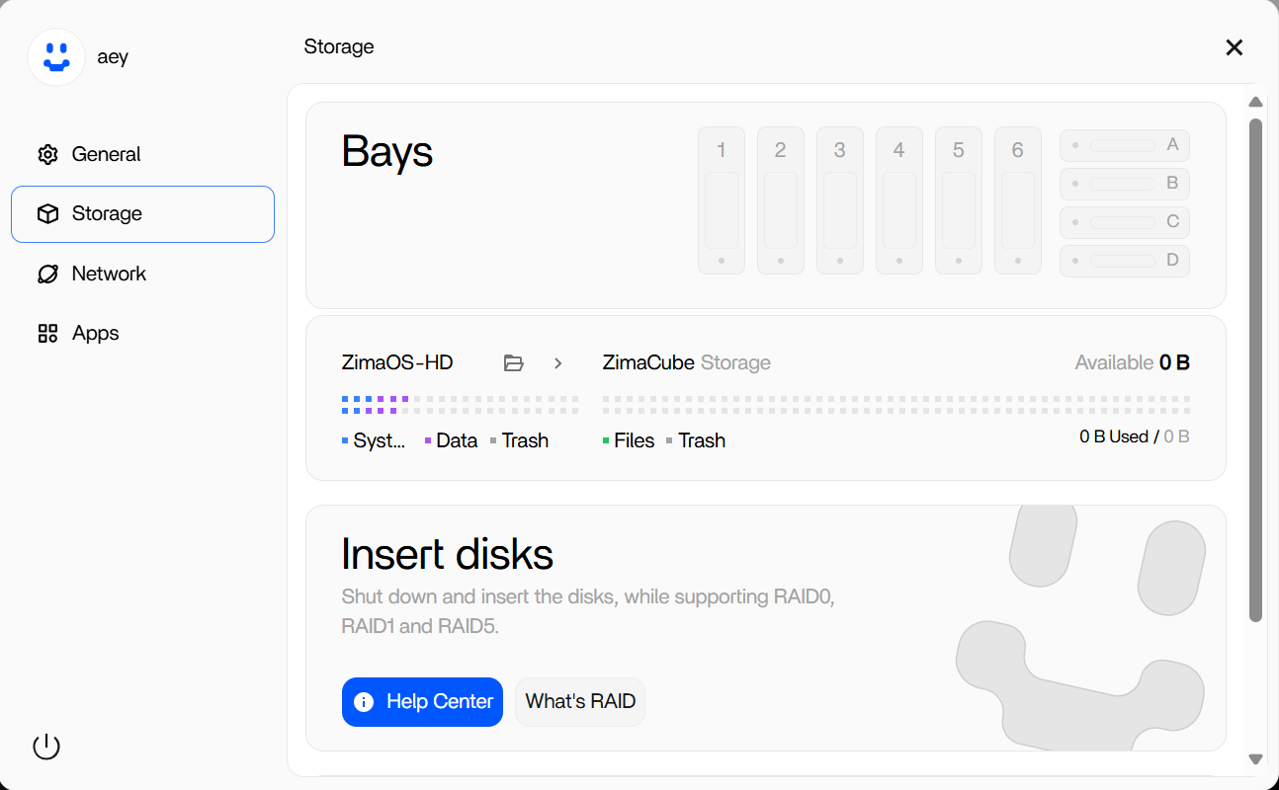The image size is (1279, 790).
Task: Click the Data legend entry
Action: point(452,440)
